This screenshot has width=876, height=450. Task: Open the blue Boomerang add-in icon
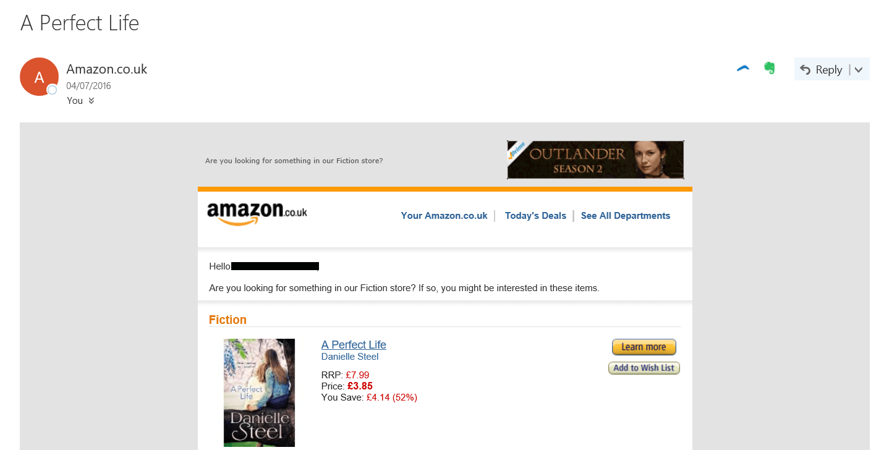click(x=743, y=69)
